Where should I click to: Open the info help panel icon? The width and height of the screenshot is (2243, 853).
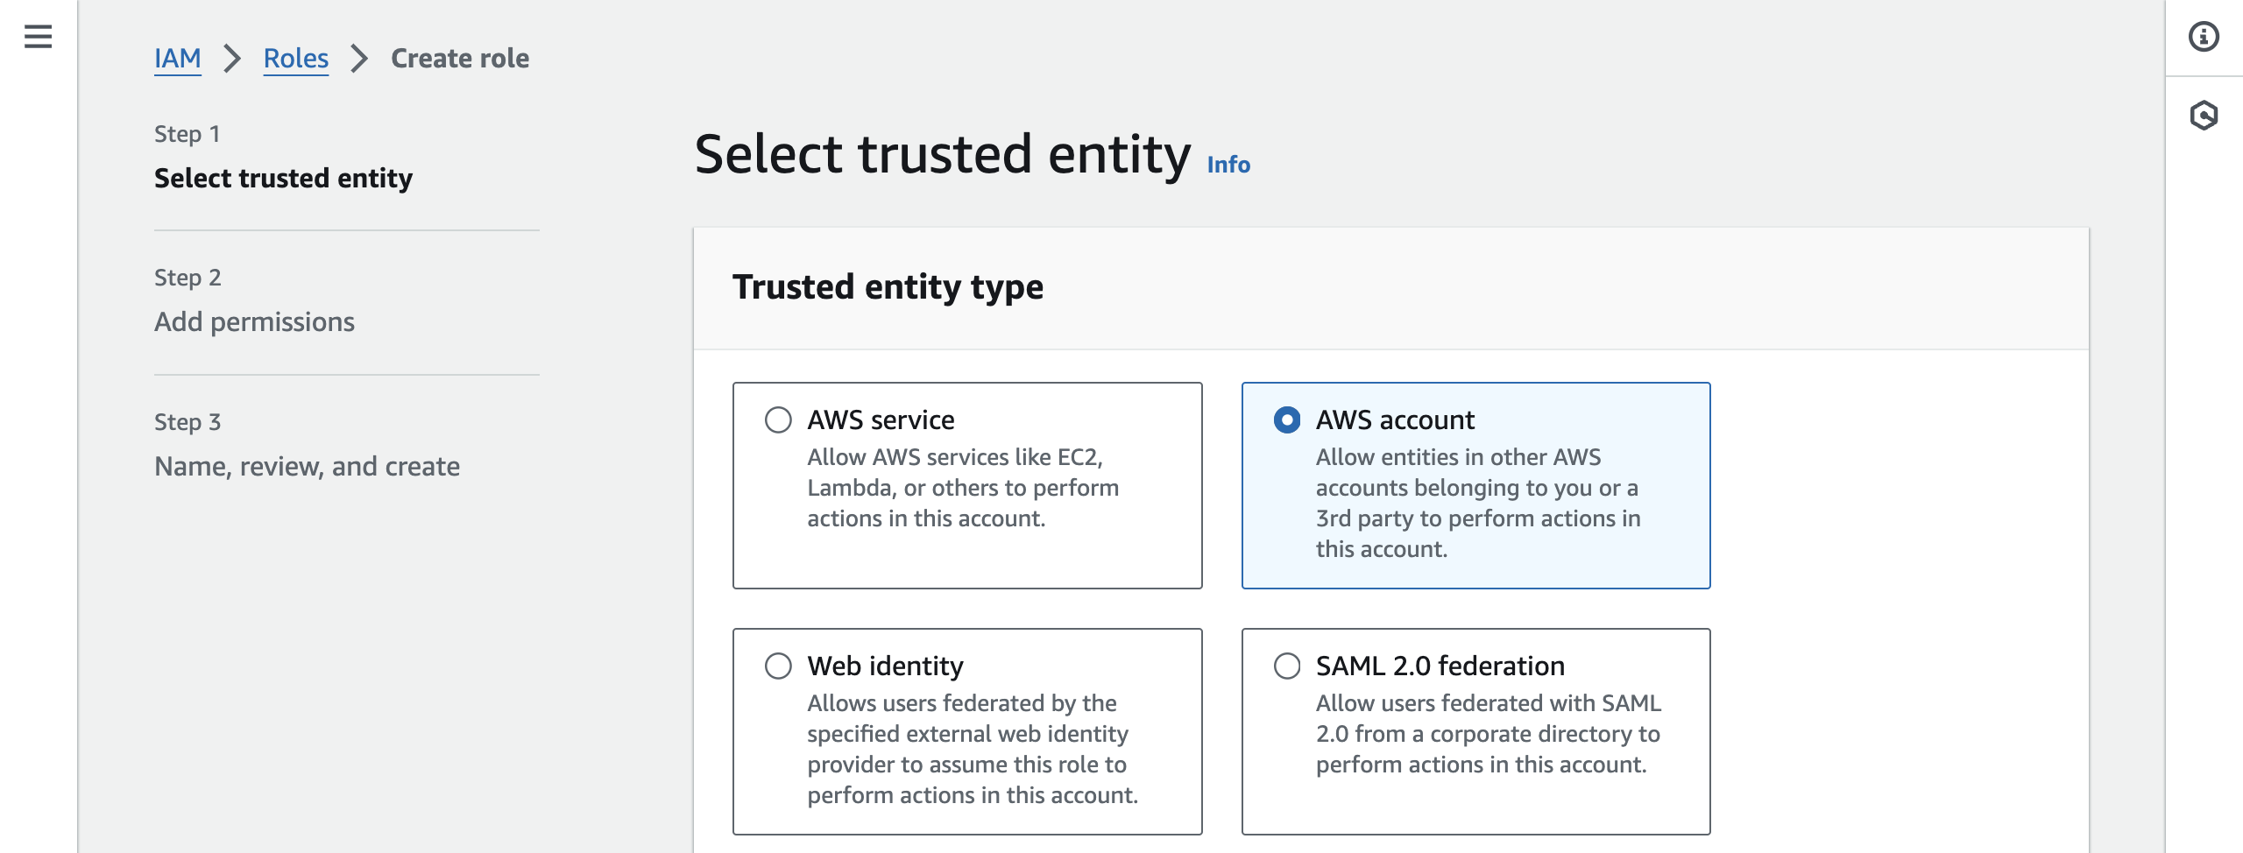2204,37
